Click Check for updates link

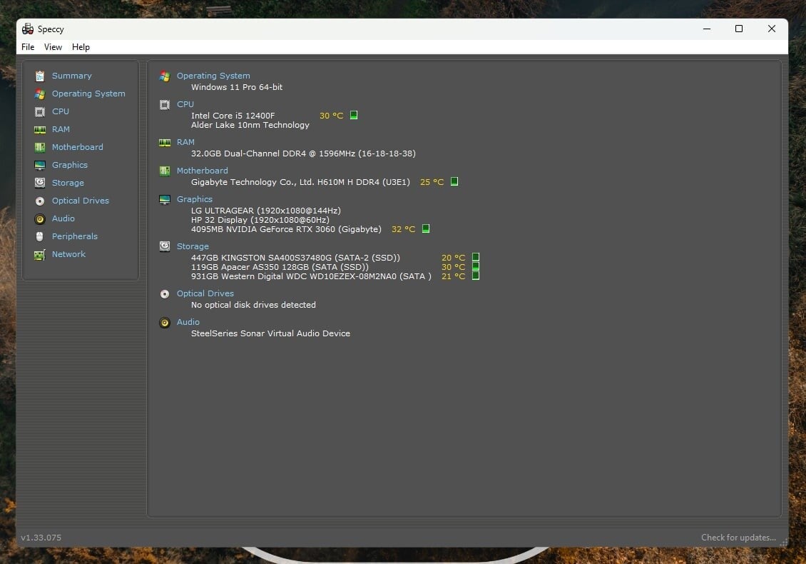[738, 538]
